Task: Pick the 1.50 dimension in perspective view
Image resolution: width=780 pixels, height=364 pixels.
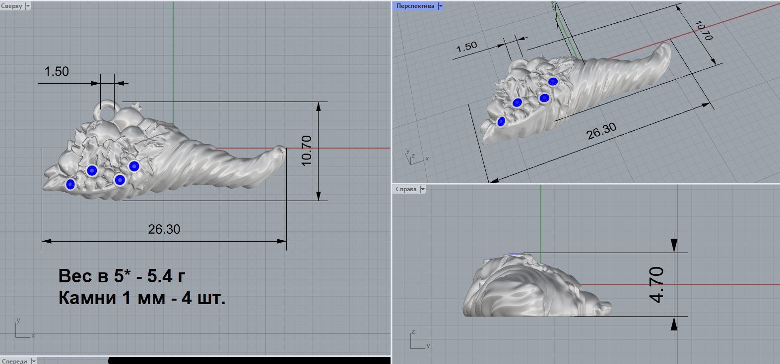Action: pyautogui.click(x=466, y=47)
